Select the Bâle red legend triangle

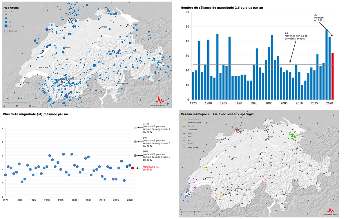pyautogui.click(x=184, y=140)
